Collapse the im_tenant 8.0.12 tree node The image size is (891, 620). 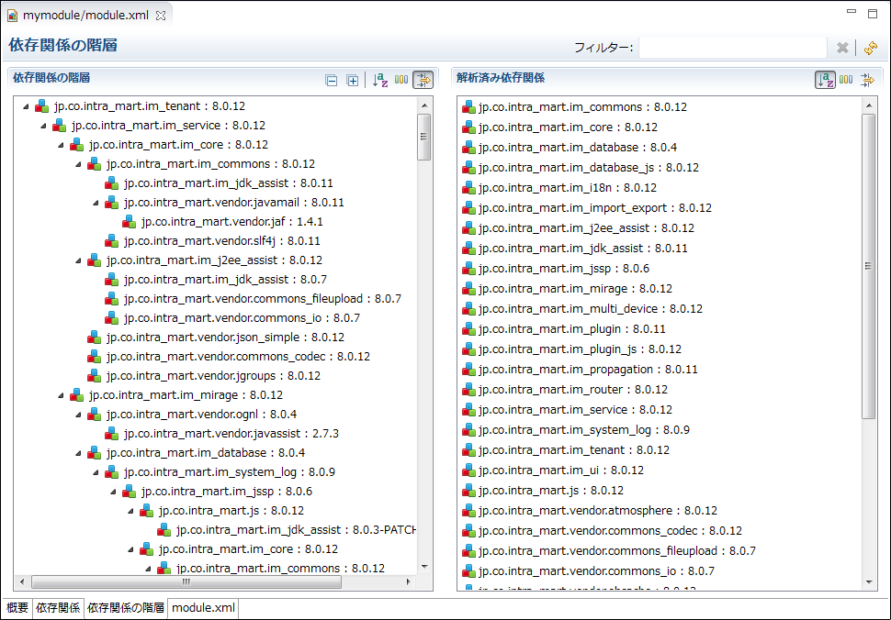click(26, 106)
